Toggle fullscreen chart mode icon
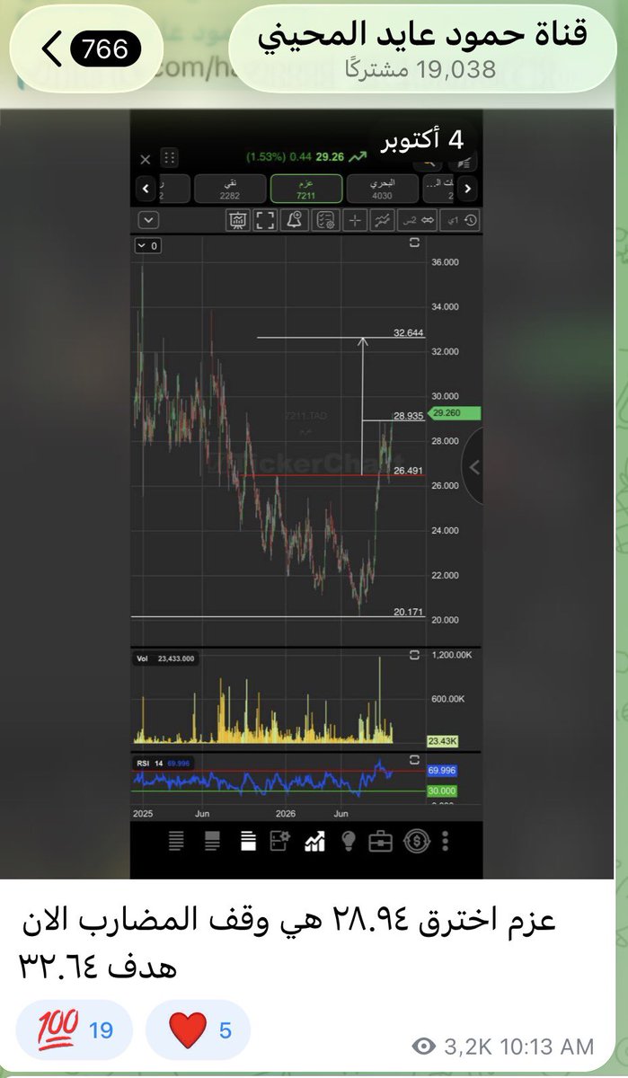This screenshot has height=1078, width=628. click(265, 220)
